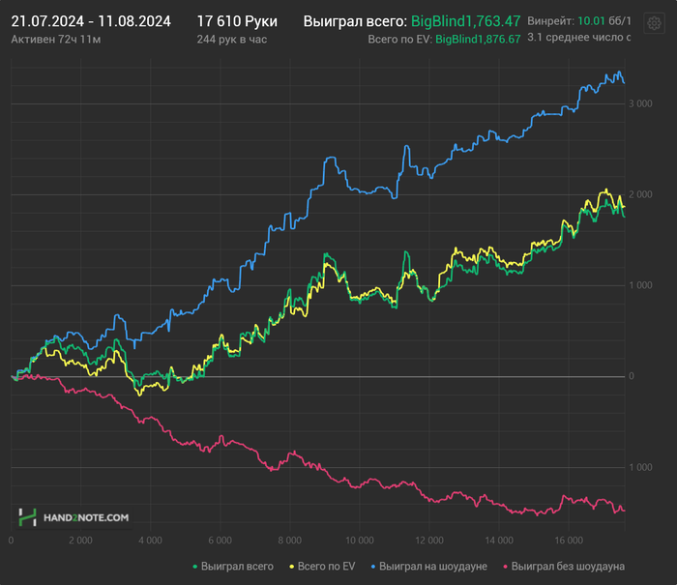Click the 'Выиграл всего:' header label
Image resolution: width=677 pixels, height=585 pixels.
pos(355,21)
